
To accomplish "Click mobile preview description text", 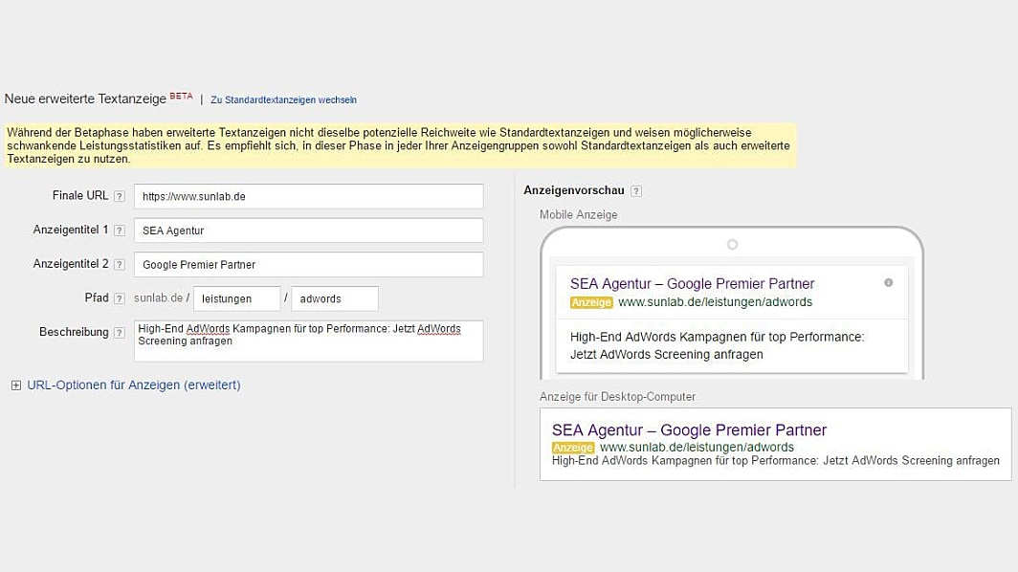I will pyautogui.click(x=718, y=345).
